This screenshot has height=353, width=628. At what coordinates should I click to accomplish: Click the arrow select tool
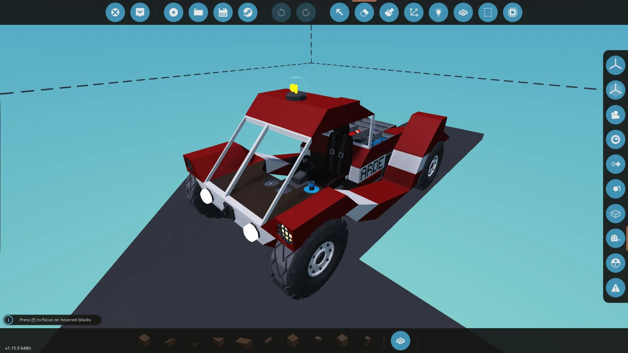[340, 12]
